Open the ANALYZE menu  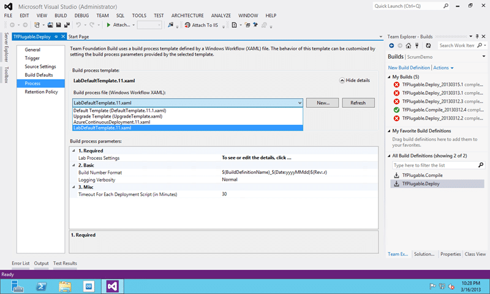coord(221,16)
